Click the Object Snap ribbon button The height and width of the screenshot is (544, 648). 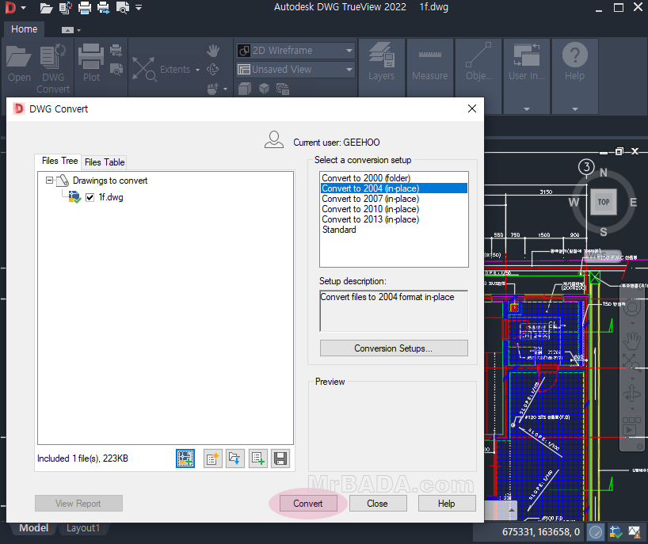click(x=478, y=62)
